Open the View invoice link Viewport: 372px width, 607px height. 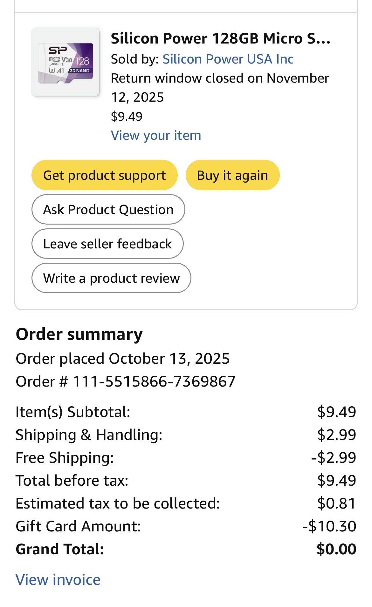tap(58, 580)
